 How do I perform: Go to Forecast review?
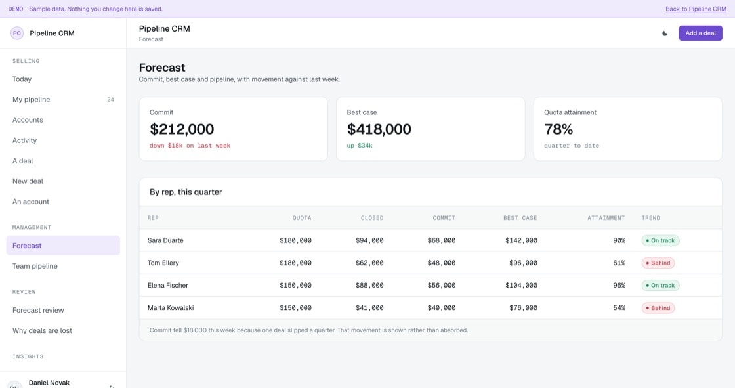coord(63,310)
